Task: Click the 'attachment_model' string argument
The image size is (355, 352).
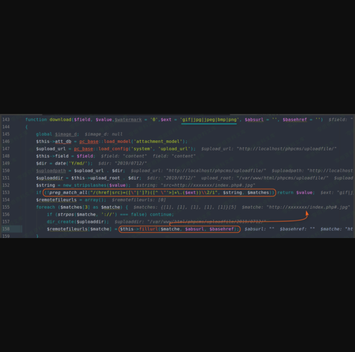Action: coord(160,142)
